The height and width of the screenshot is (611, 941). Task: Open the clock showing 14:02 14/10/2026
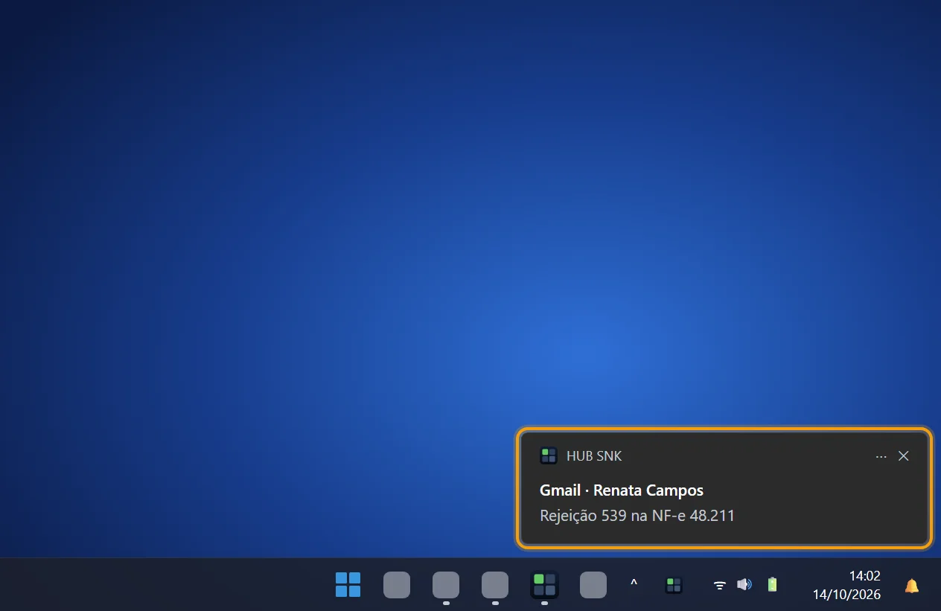click(x=846, y=585)
